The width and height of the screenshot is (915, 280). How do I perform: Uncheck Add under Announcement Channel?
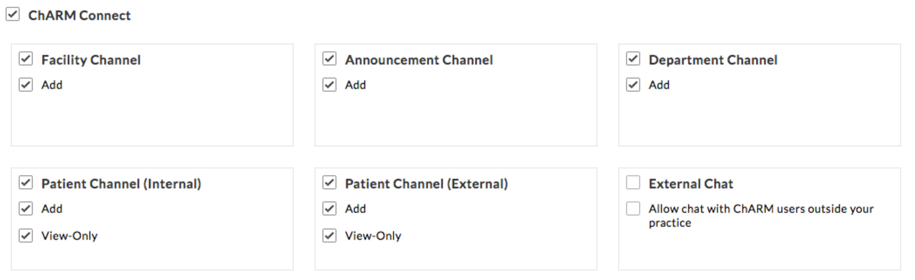tap(329, 85)
